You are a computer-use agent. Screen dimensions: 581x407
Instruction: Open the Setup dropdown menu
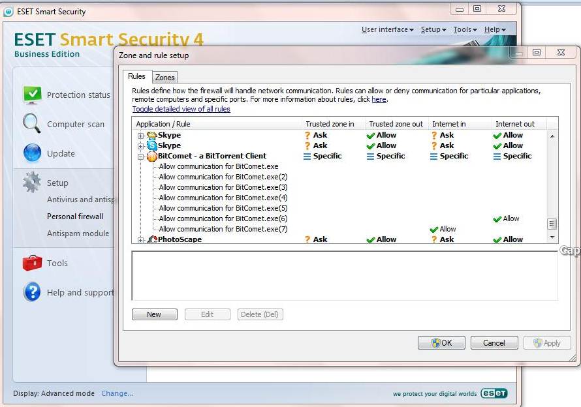(x=433, y=29)
